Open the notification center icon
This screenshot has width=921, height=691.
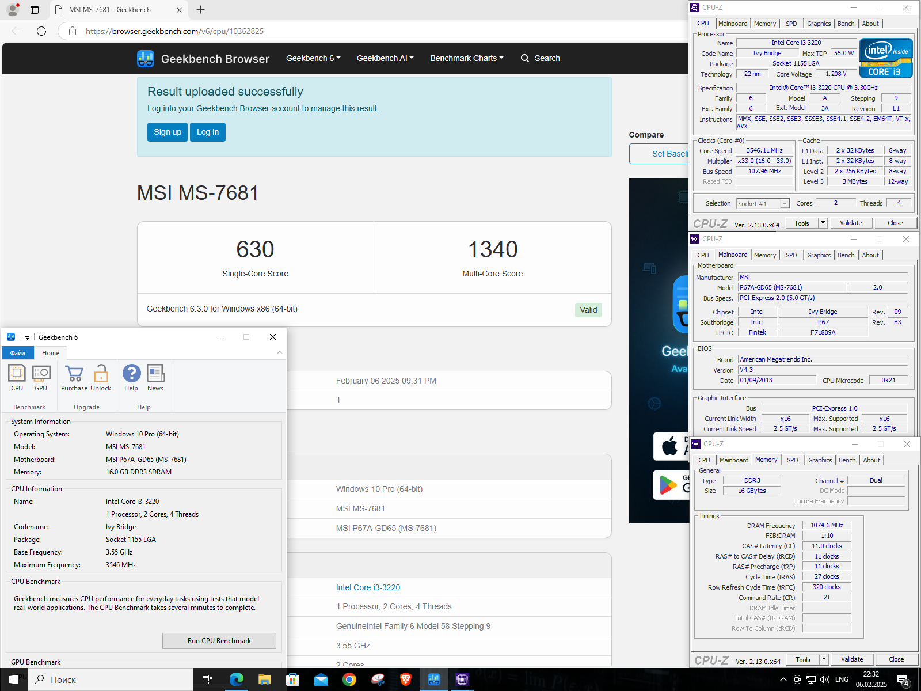click(x=903, y=680)
